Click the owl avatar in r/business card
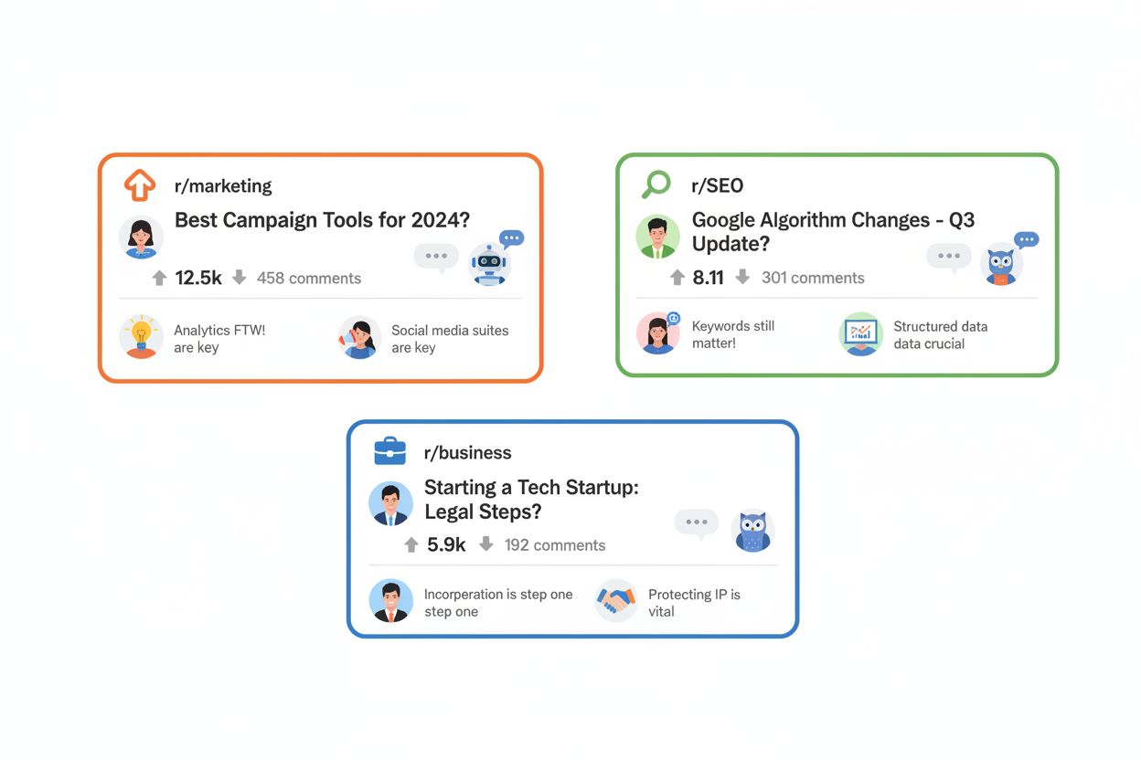The height and width of the screenshot is (760, 1141). (752, 531)
